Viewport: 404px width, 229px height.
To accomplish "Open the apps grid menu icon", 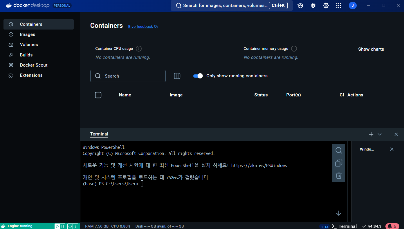I will coord(339,6).
